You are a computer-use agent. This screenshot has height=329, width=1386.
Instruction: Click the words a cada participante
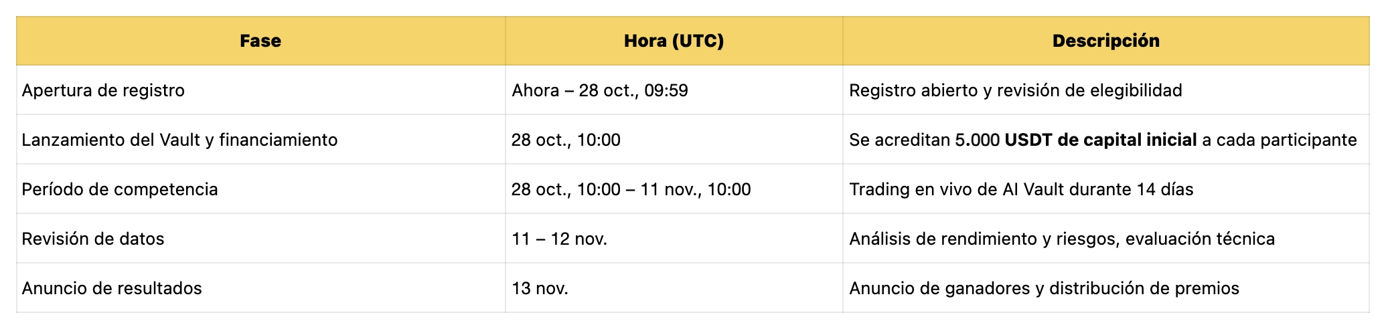(x=1280, y=140)
